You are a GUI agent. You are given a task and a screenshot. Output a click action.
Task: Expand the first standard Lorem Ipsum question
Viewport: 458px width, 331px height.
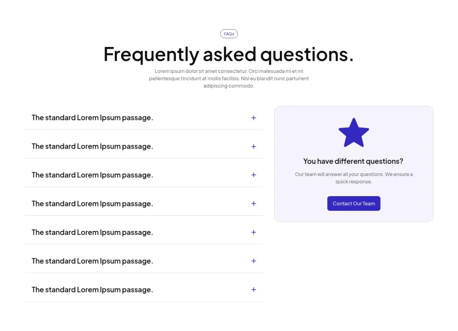click(x=92, y=117)
